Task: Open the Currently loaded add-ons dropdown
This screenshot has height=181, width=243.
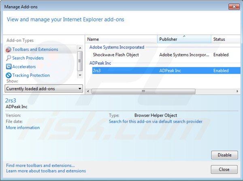Action: pos(44,89)
